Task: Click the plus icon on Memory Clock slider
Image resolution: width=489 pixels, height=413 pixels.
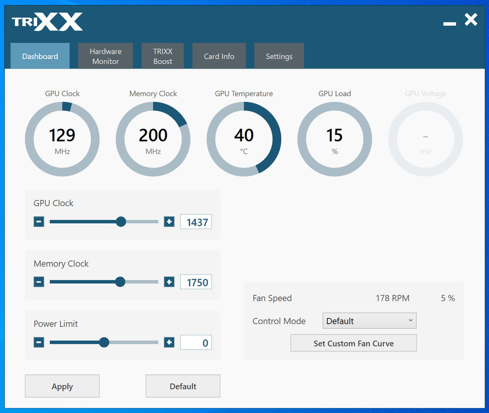Action: tap(169, 281)
